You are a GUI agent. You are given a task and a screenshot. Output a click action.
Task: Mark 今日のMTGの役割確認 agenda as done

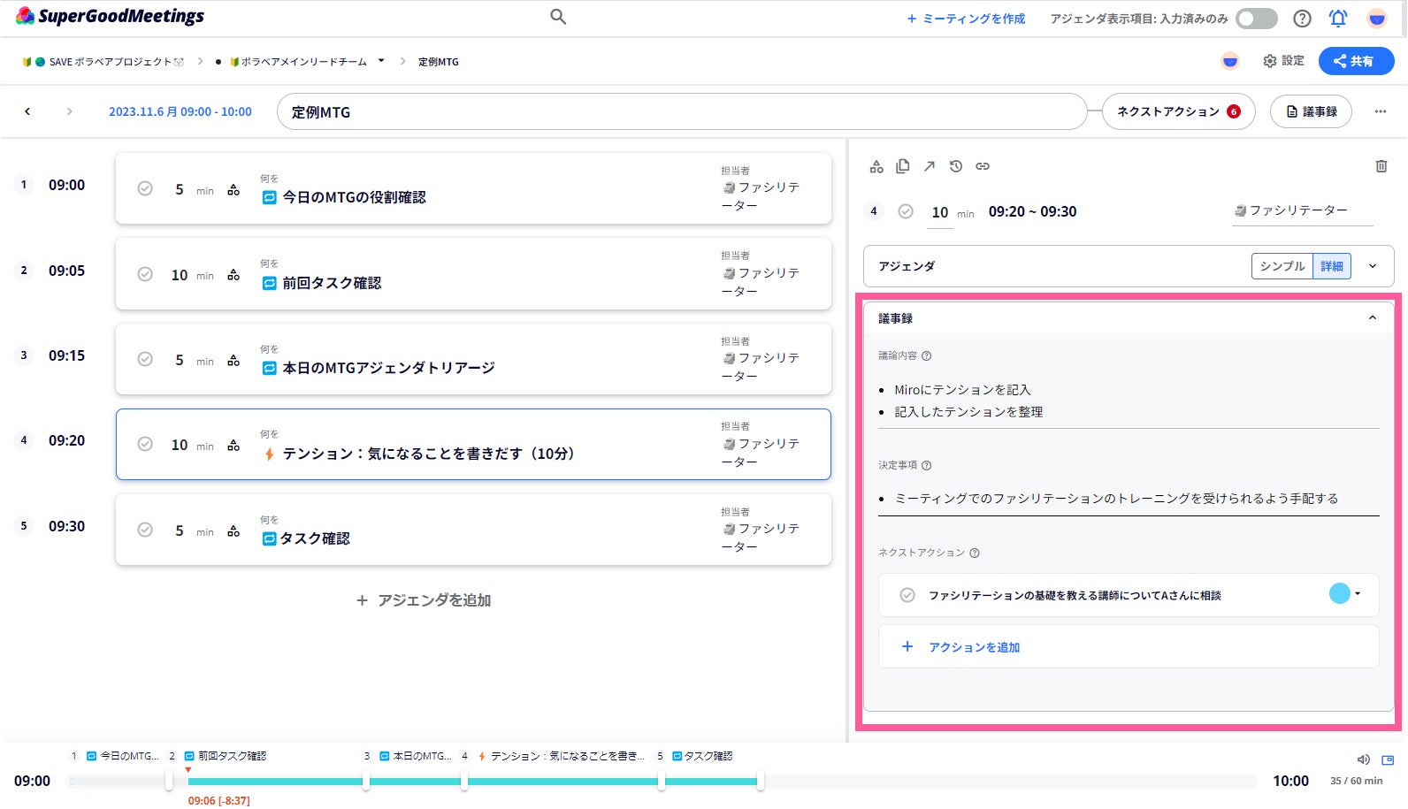point(145,188)
